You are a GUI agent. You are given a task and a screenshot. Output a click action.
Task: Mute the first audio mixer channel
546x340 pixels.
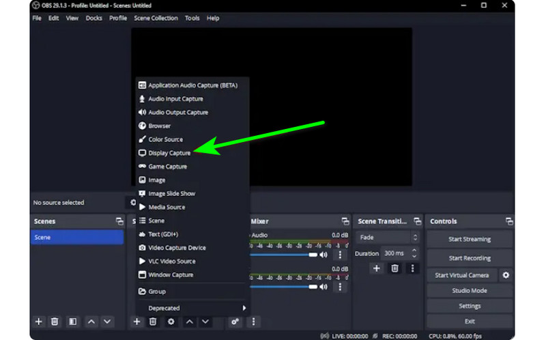(x=324, y=255)
